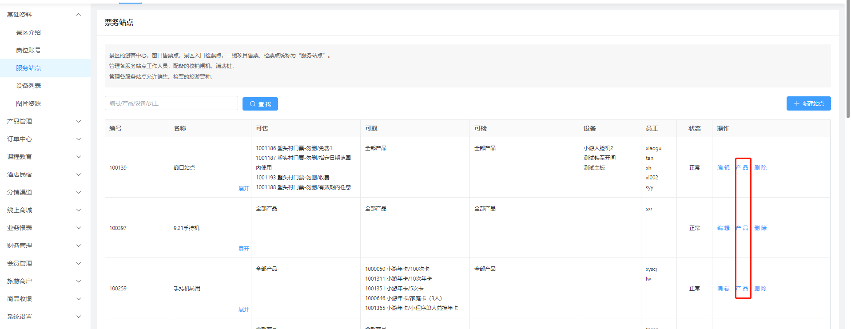
Task: Click the 新建站点 button
Action: (x=808, y=103)
